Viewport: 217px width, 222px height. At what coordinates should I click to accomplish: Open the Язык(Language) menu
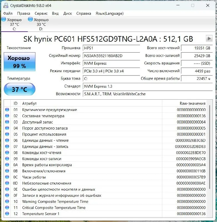coord(109,13)
